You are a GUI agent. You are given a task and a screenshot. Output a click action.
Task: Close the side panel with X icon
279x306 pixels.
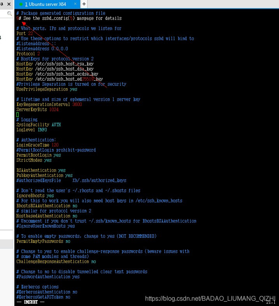click(x=9, y=4)
